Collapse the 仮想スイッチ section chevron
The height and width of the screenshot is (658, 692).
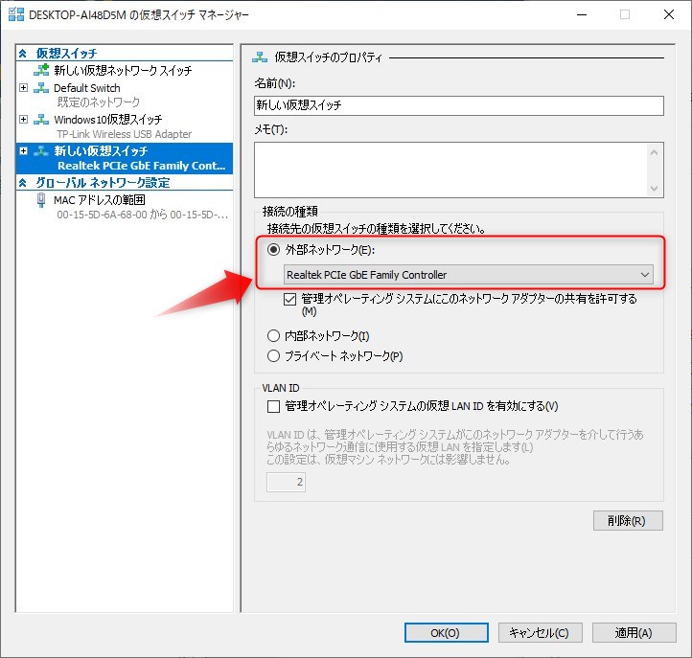click(x=23, y=54)
